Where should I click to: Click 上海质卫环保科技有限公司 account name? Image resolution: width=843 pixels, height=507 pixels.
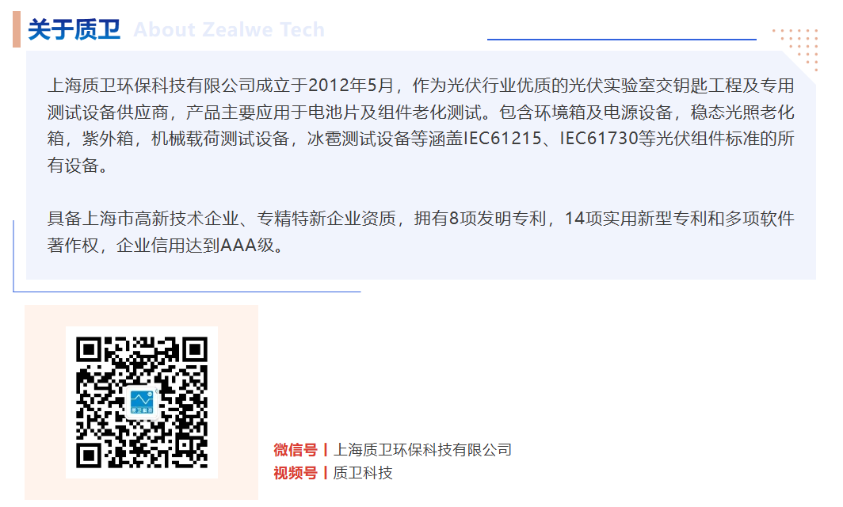click(422, 449)
